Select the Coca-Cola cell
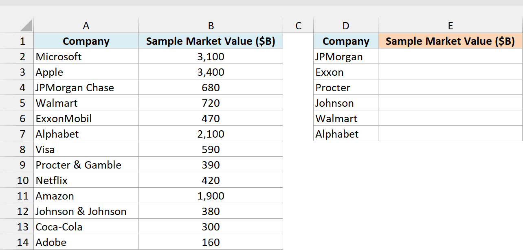Image resolution: width=523 pixels, height=250 pixels. 86,227
